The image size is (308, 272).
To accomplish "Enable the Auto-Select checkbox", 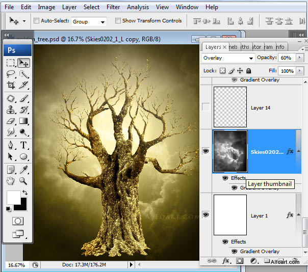I will [x=36, y=21].
